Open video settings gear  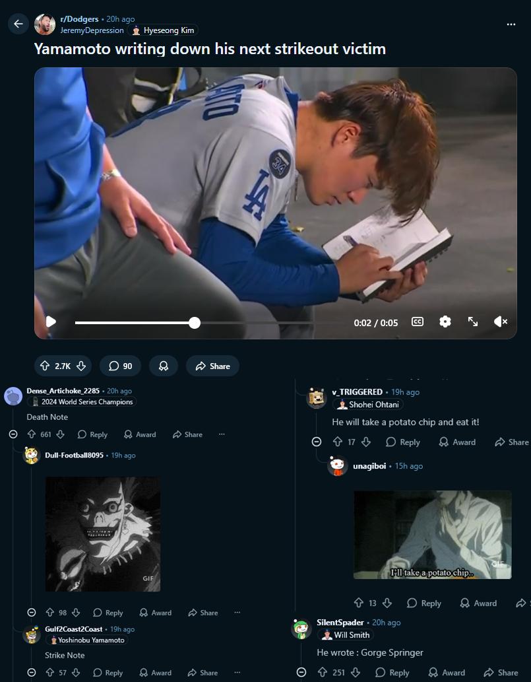click(445, 322)
